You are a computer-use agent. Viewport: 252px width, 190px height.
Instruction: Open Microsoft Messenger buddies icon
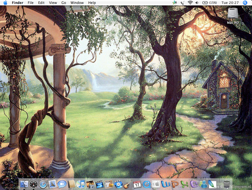click(203, 184)
